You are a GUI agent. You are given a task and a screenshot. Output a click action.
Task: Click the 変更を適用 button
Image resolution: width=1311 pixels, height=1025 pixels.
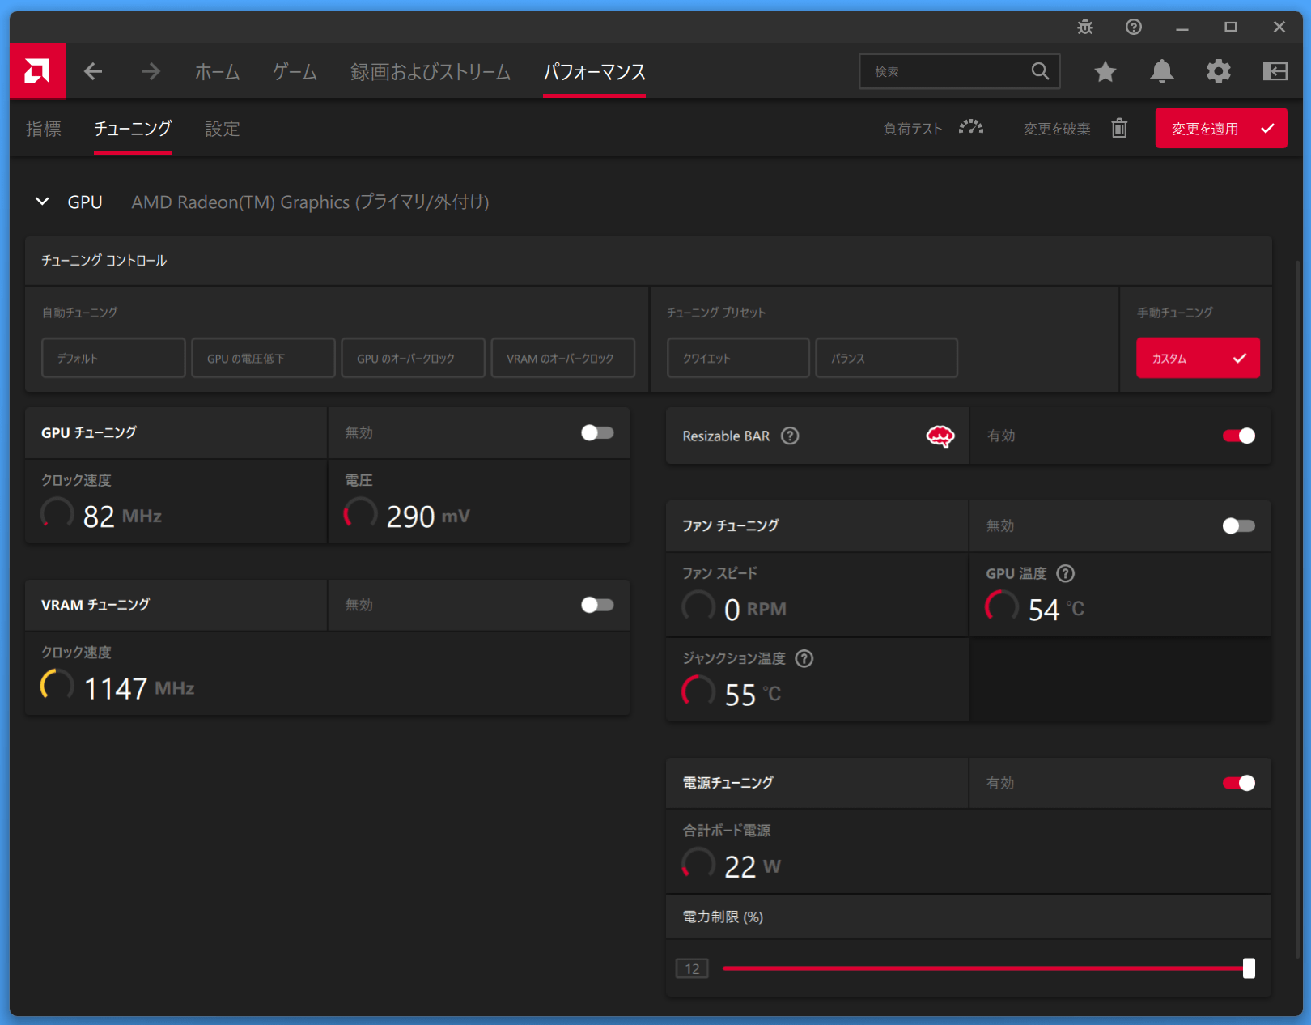(x=1220, y=129)
